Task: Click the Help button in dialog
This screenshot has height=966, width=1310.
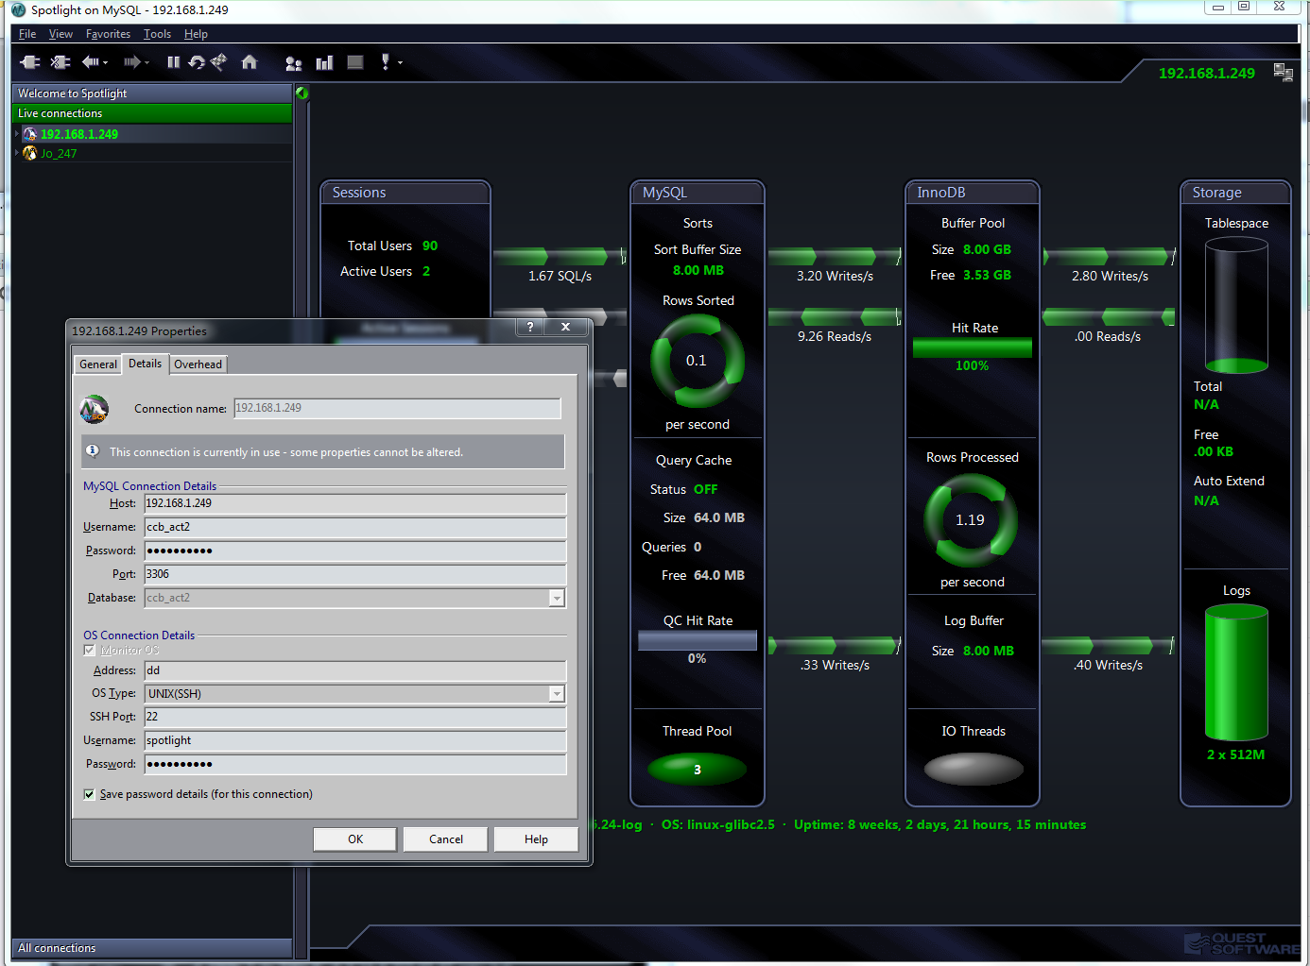Action: pyautogui.click(x=536, y=839)
